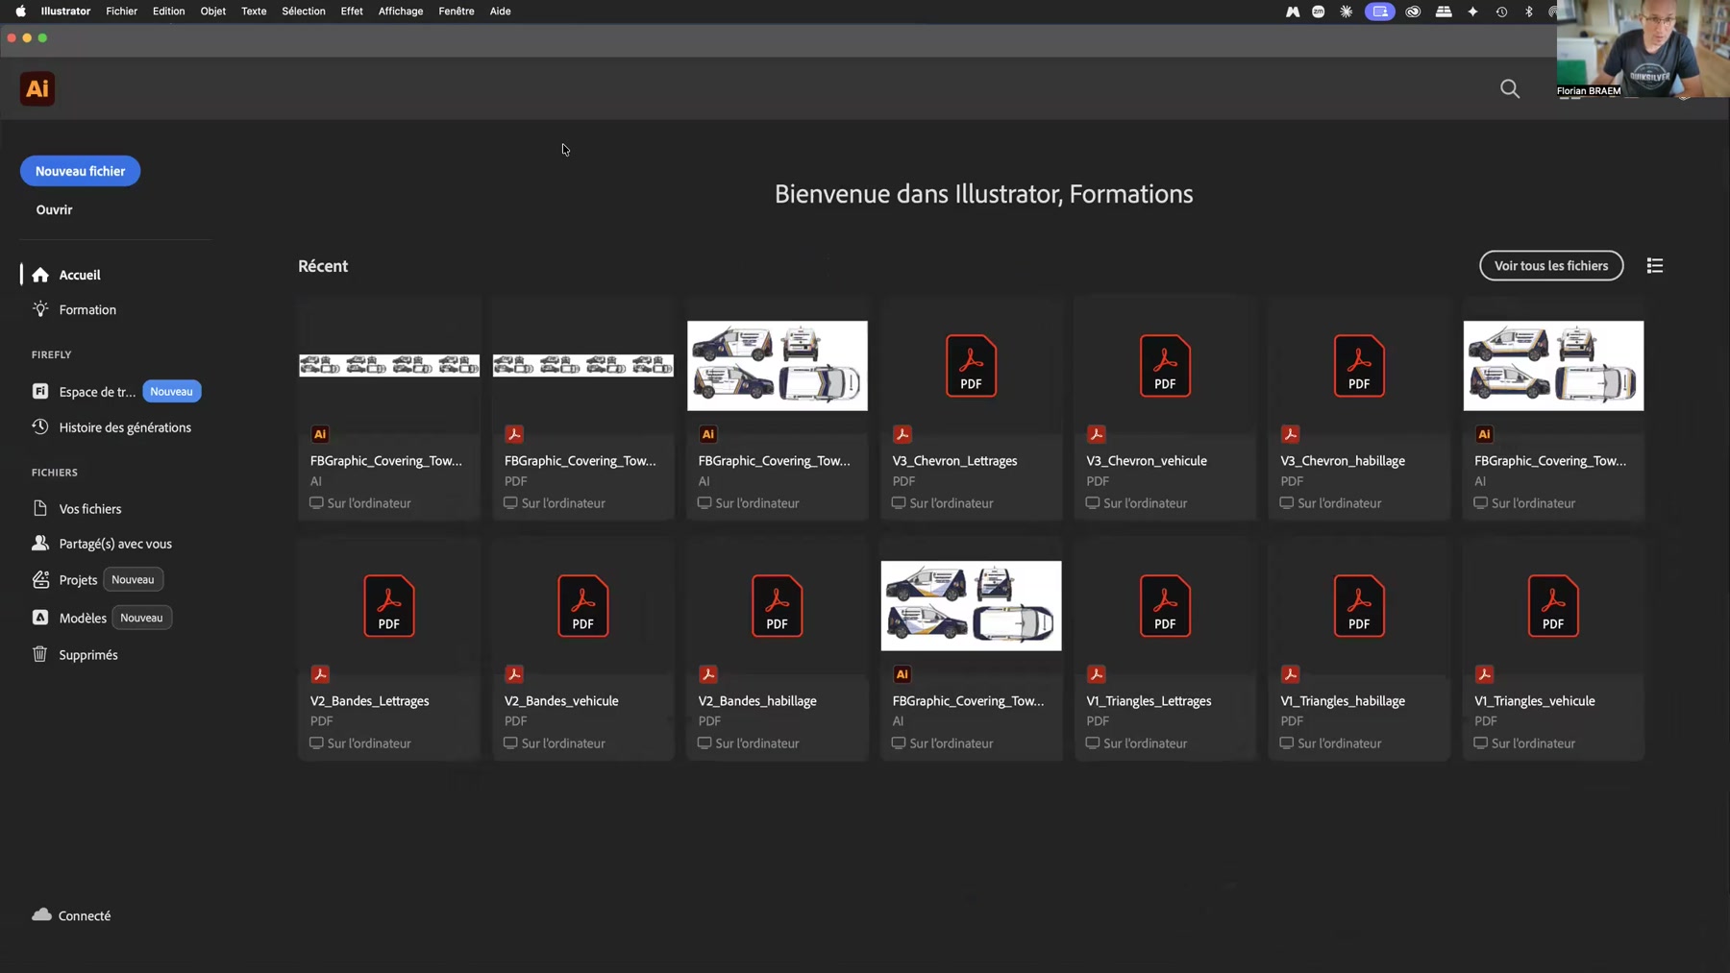Click Voir tous les fichiers button
This screenshot has width=1730, height=973.
click(x=1551, y=266)
